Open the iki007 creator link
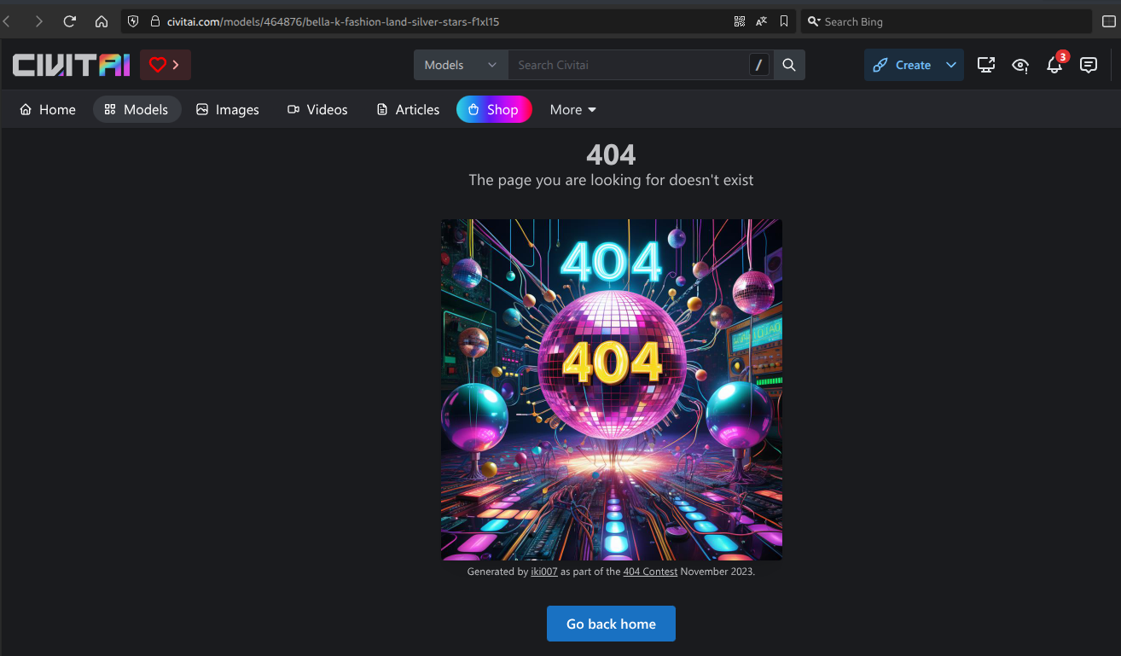The image size is (1121, 656). tap(544, 572)
